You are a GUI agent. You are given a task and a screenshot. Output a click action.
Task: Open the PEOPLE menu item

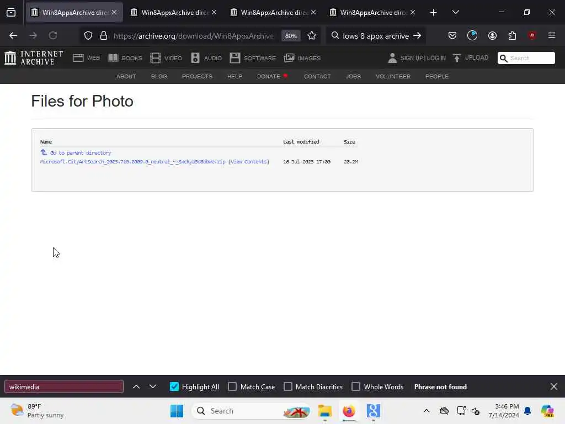pos(437,76)
